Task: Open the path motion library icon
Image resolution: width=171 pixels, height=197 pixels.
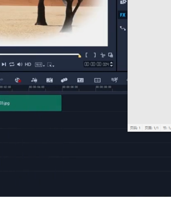Action: 123,28
